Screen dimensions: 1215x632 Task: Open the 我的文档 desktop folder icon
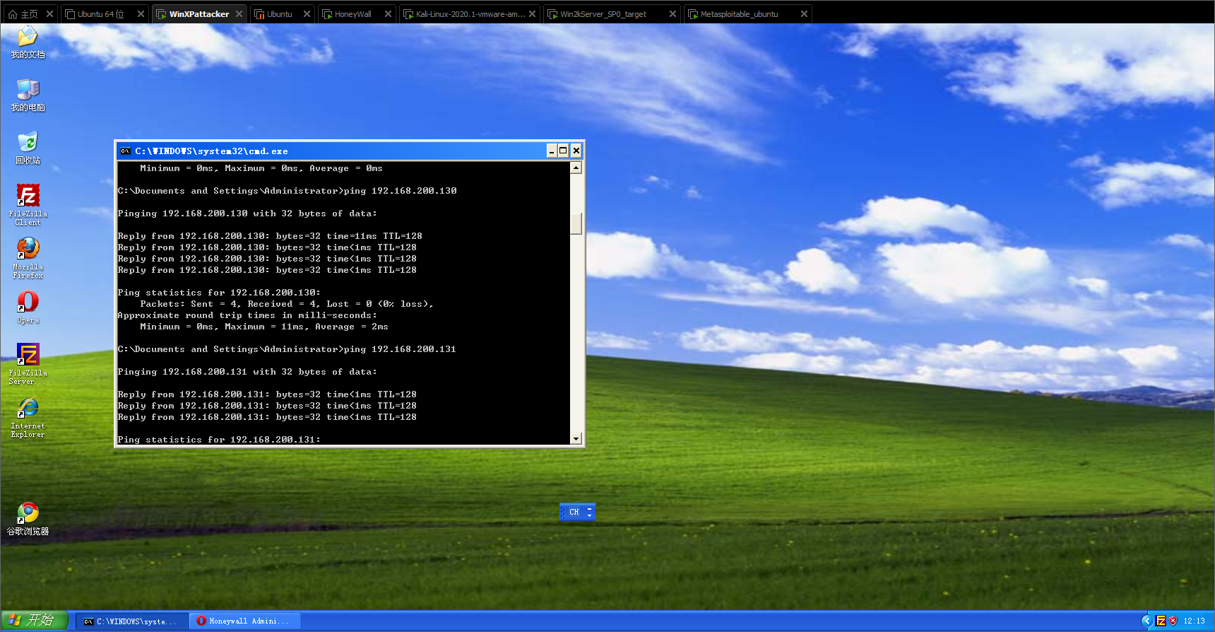click(28, 41)
